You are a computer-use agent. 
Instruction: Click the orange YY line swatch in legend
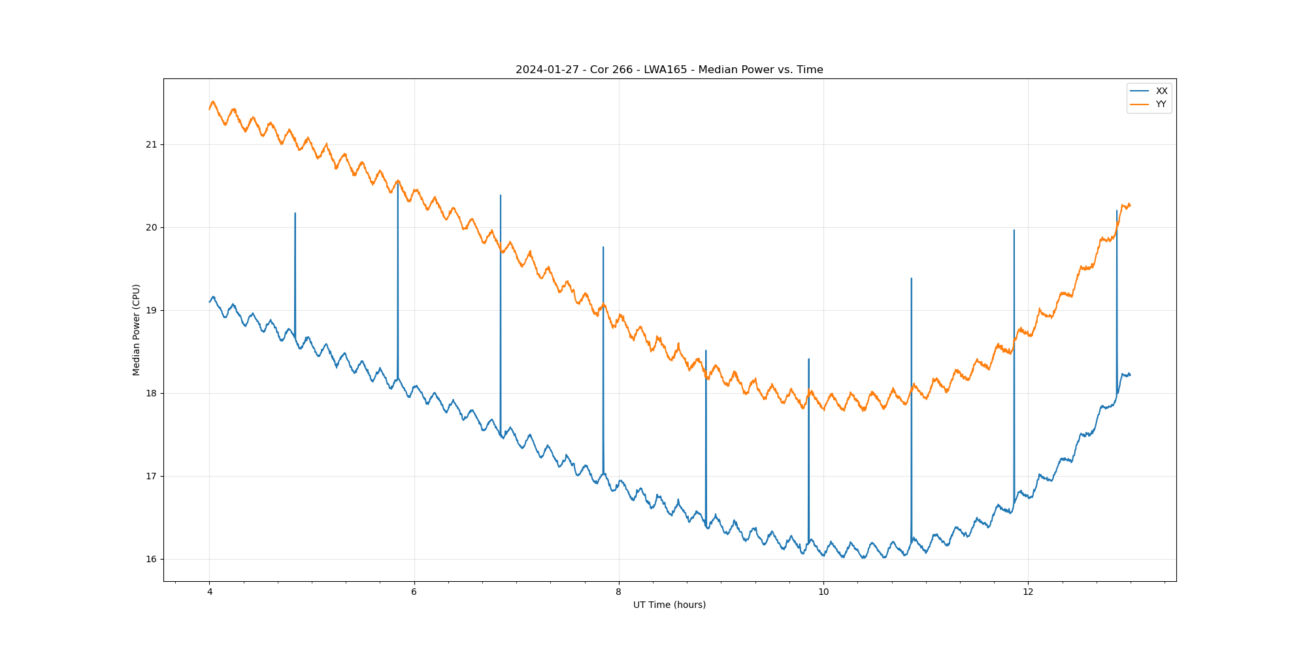pos(1140,104)
